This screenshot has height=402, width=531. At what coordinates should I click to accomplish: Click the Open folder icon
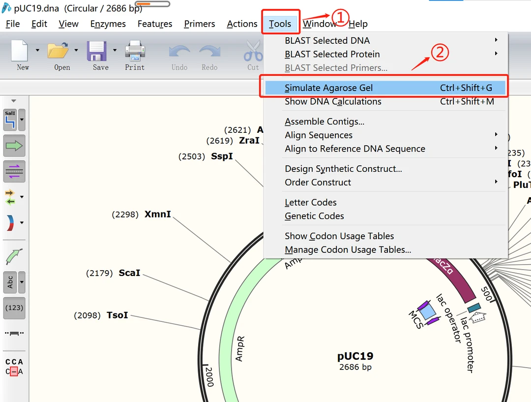[x=58, y=51]
